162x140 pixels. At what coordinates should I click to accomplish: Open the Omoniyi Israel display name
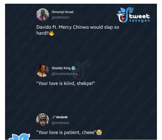tap(62, 12)
